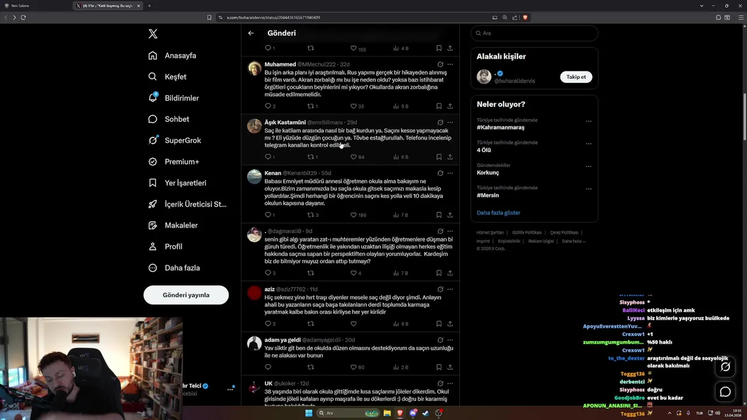Viewport: 747px width, 420px height.
Task: Like dagmarali0's reply
Action: click(x=354, y=273)
